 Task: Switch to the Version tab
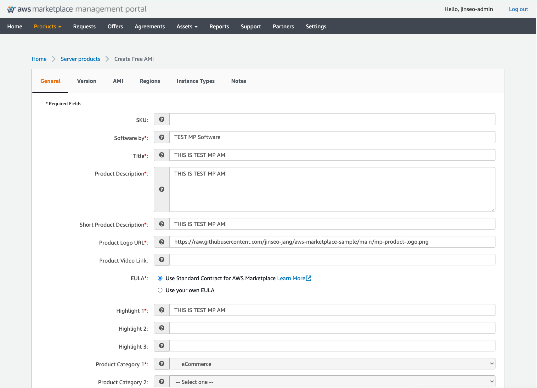coord(87,81)
